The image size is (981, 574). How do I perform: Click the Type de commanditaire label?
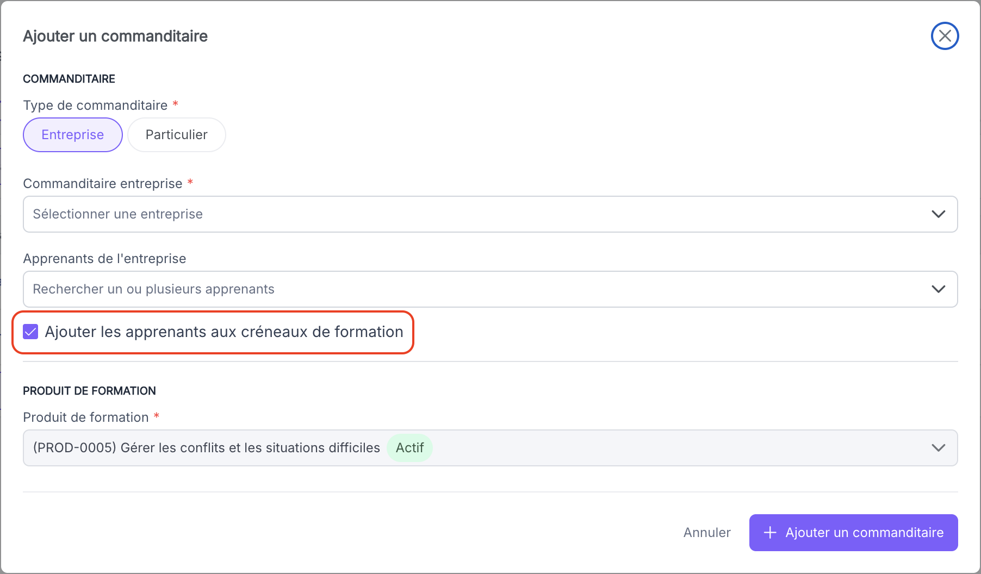point(95,105)
